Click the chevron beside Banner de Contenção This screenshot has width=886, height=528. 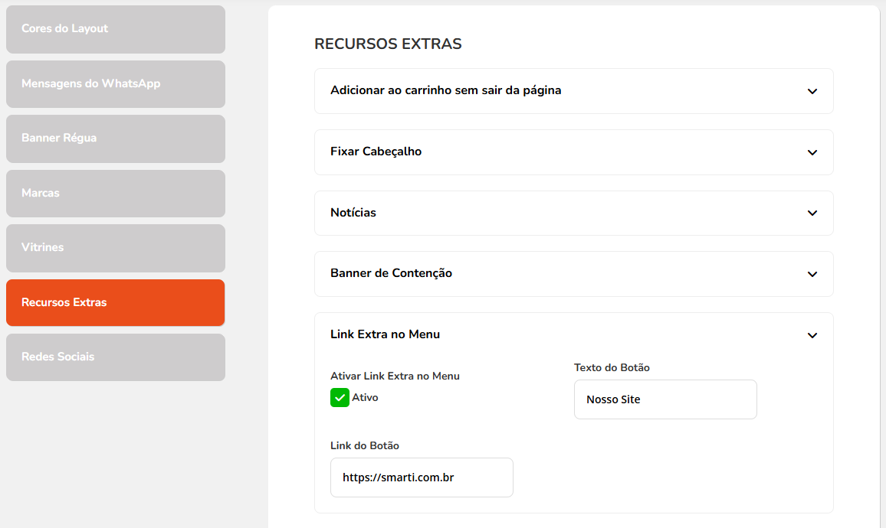[812, 274]
